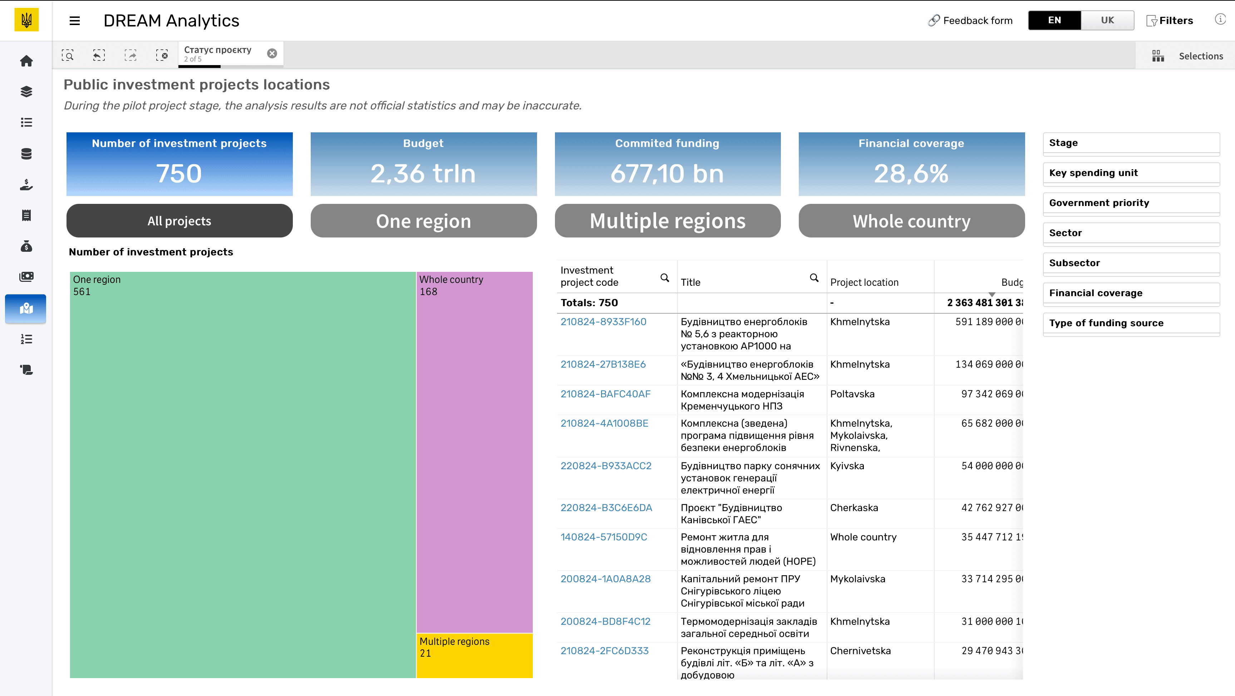Open the receipt document sidebar icon

[x=26, y=215]
